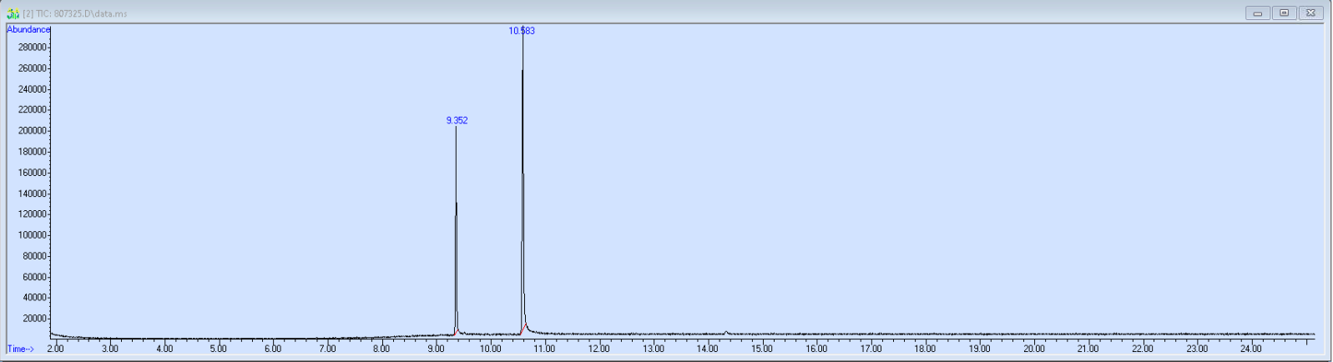Click the Abundance axis label
Viewport: 1333px width, 362px height.
28,30
